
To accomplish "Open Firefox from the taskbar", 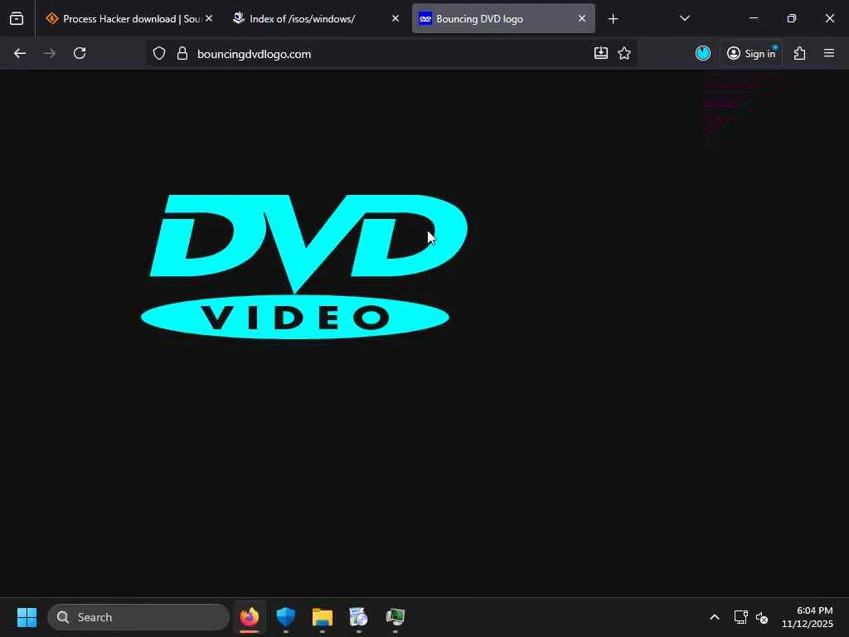I will [249, 617].
